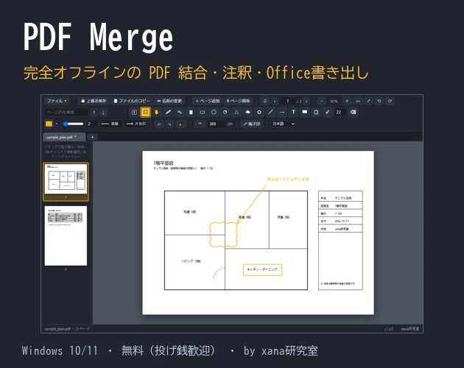Select the straight line tool

coord(270,112)
